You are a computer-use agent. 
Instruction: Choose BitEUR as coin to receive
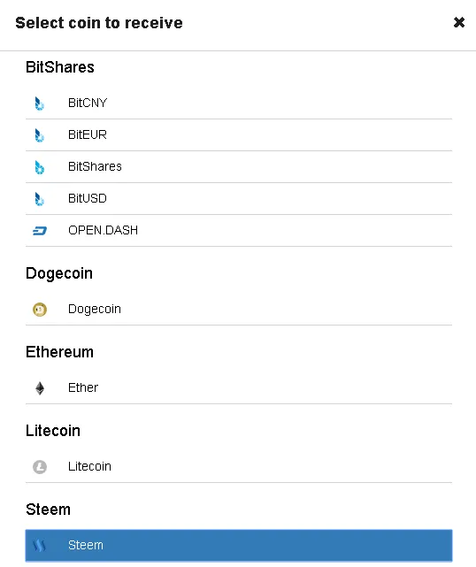(x=239, y=135)
